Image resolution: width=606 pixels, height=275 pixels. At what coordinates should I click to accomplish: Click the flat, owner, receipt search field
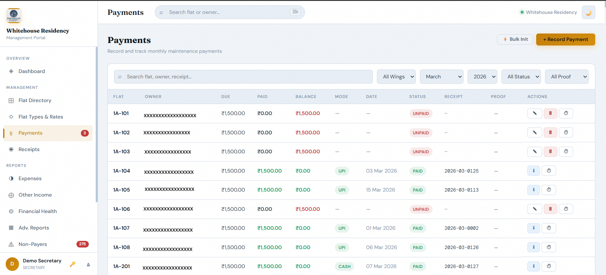243,77
